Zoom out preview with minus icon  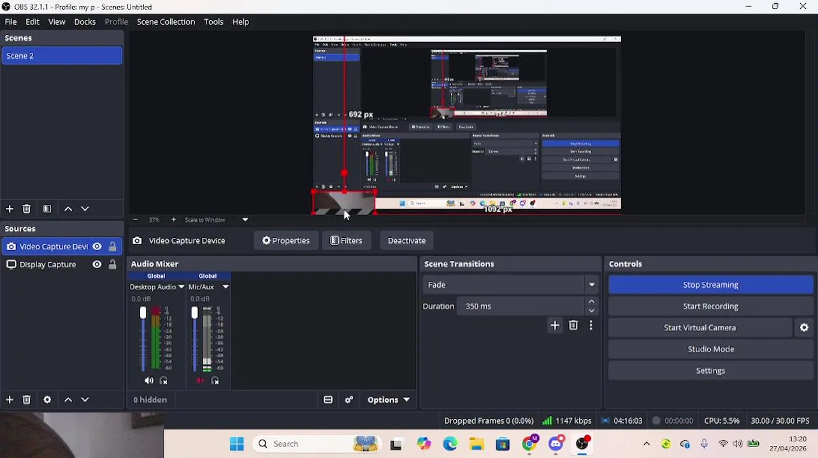coord(135,219)
